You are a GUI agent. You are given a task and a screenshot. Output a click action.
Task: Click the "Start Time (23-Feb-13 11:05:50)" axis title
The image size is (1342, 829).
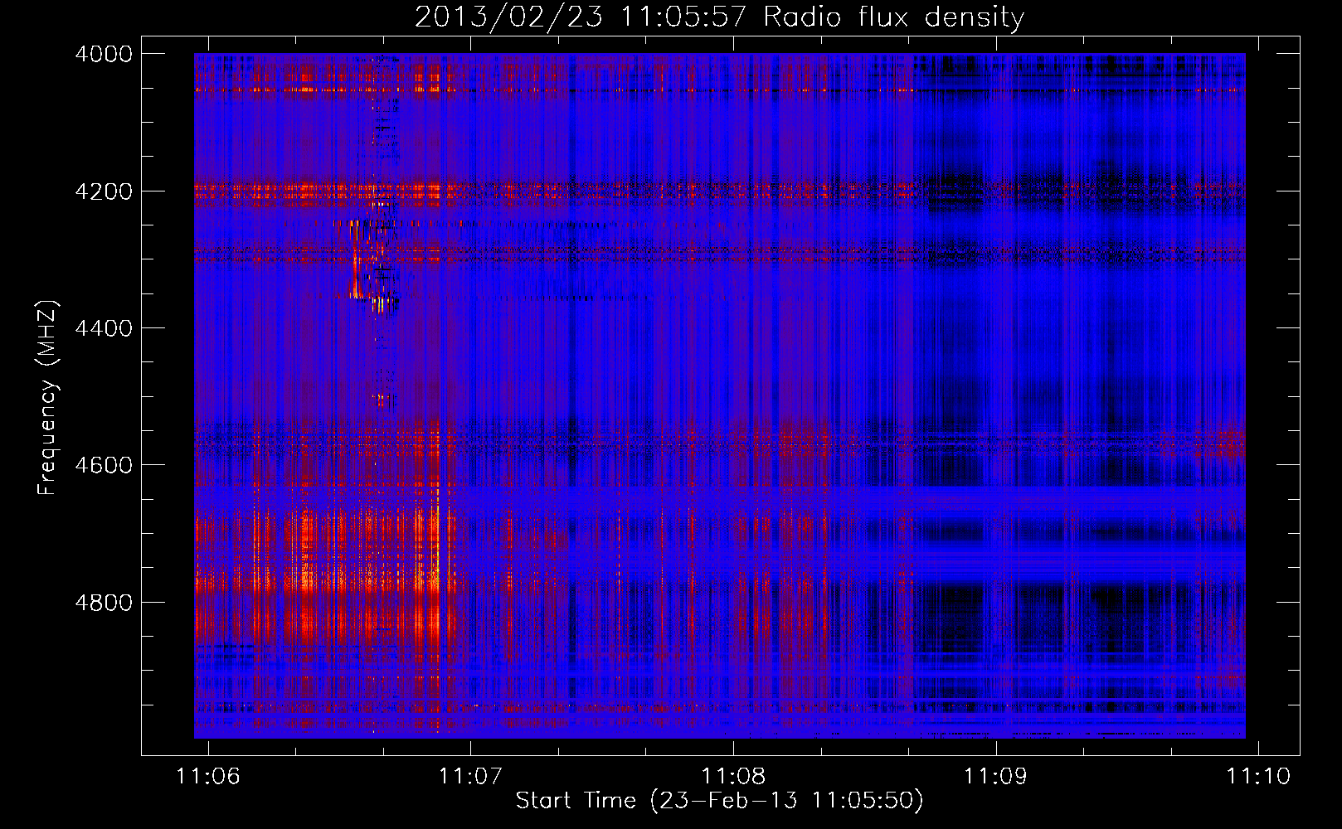[719, 801]
